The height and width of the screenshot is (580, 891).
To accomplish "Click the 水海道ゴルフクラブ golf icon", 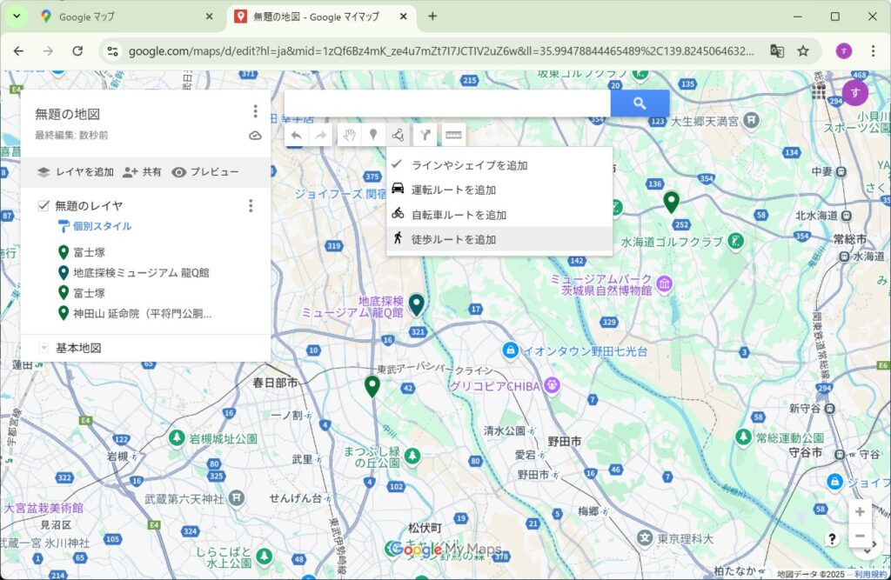I will pyautogui.click(x=736, y=241).
